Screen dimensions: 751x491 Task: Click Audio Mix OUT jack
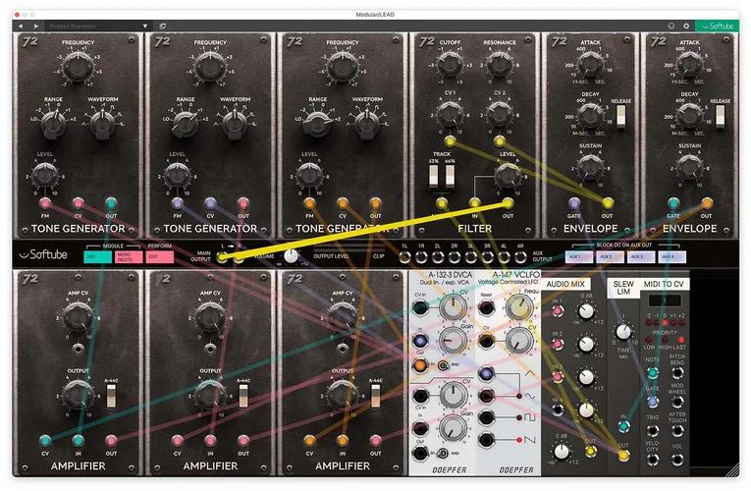point(591,452)
